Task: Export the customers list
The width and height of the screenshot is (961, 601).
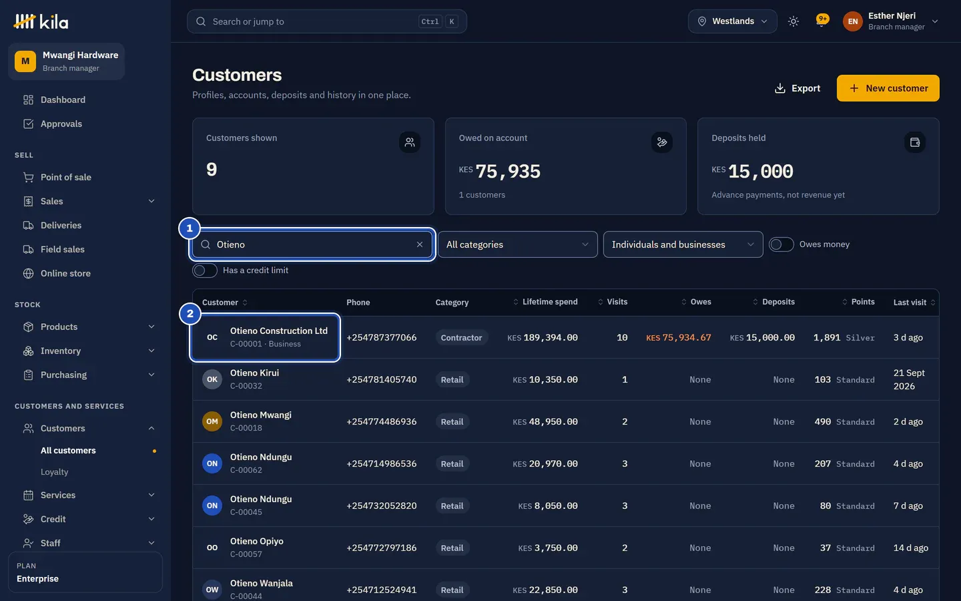Action: point(797,88)
